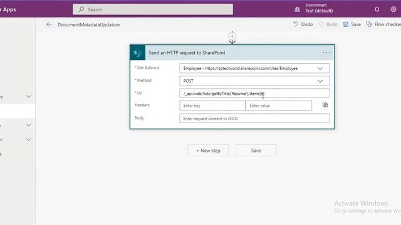The height and width of the screenshot is (225, 401).
Task: Click the Body request content field
Action: point(254,118)
